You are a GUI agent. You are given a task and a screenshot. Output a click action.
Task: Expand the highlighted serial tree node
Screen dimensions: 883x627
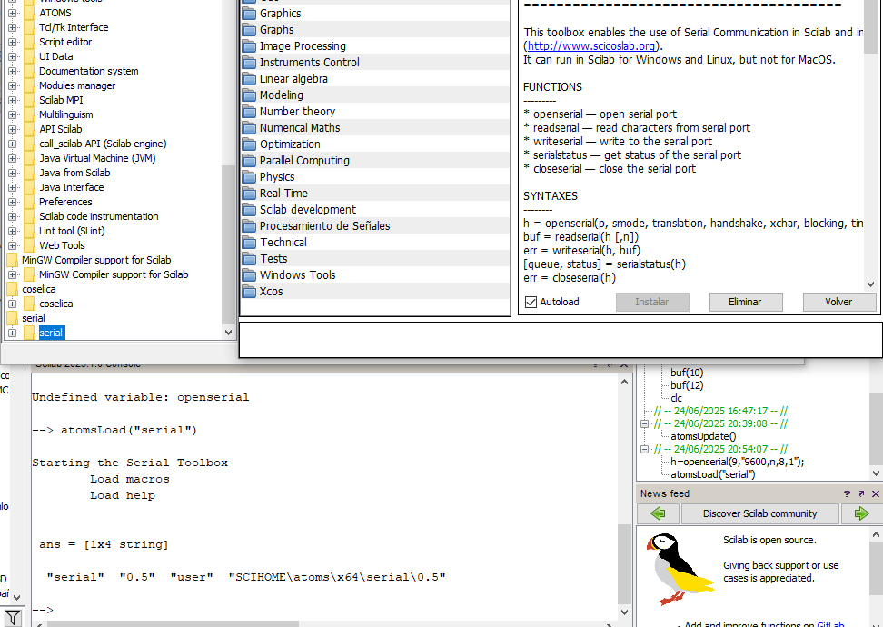tap(13, 333)
